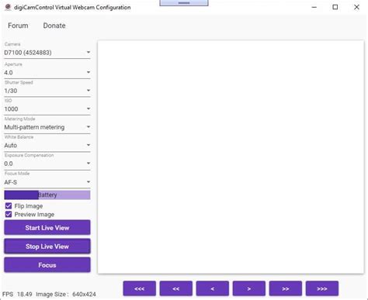Click the Start Live View button
Image resolution: width=368 pixels, height=300 pixels.
(47, 228)
